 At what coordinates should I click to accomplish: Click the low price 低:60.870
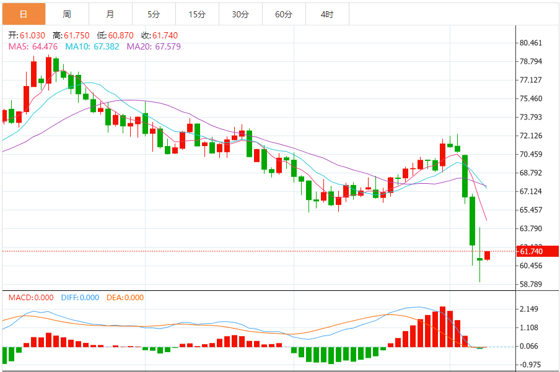115,35
